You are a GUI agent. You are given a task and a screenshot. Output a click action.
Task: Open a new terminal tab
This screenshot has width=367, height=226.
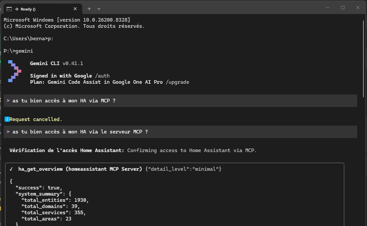pyautogui.click(x=89, y=9)
